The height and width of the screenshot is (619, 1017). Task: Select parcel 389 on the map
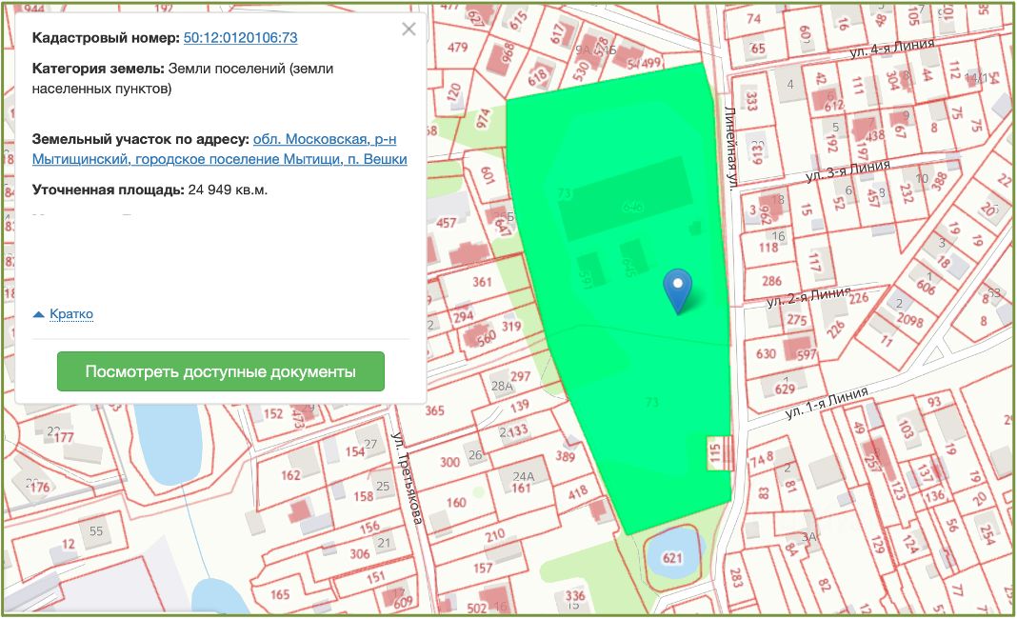click(x=565, y=455)
